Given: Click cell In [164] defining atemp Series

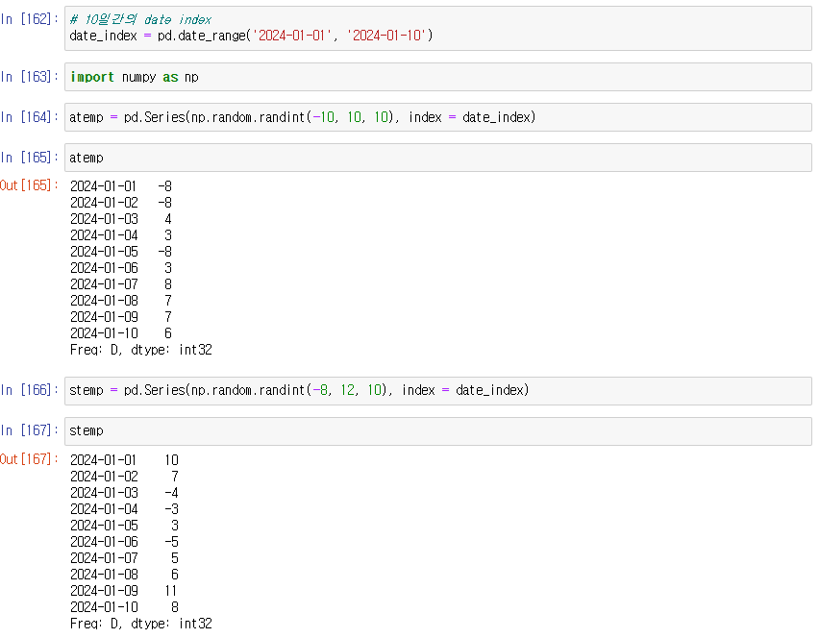Looking at the screenshot, I should tap(437, 117).
